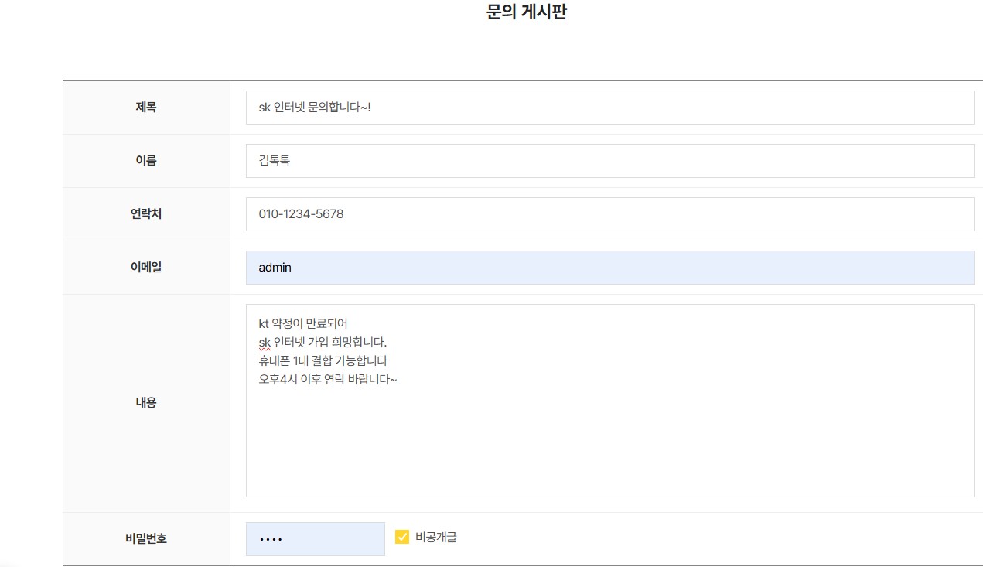Click the 비밀번호 row label

click(146, 538)
